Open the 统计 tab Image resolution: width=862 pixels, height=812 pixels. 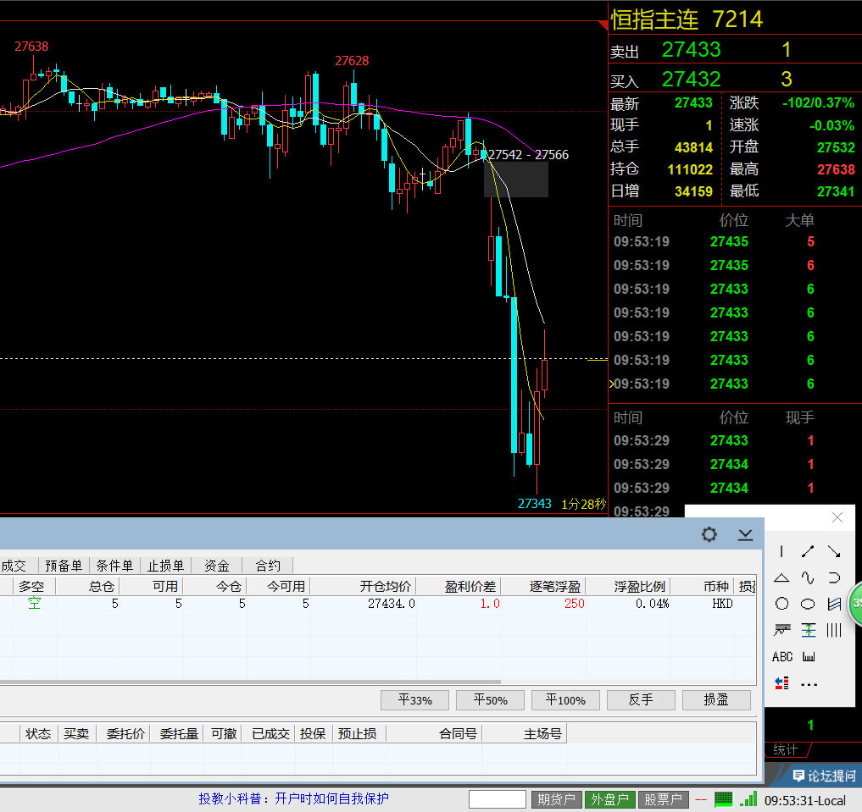tap(785, 749)
